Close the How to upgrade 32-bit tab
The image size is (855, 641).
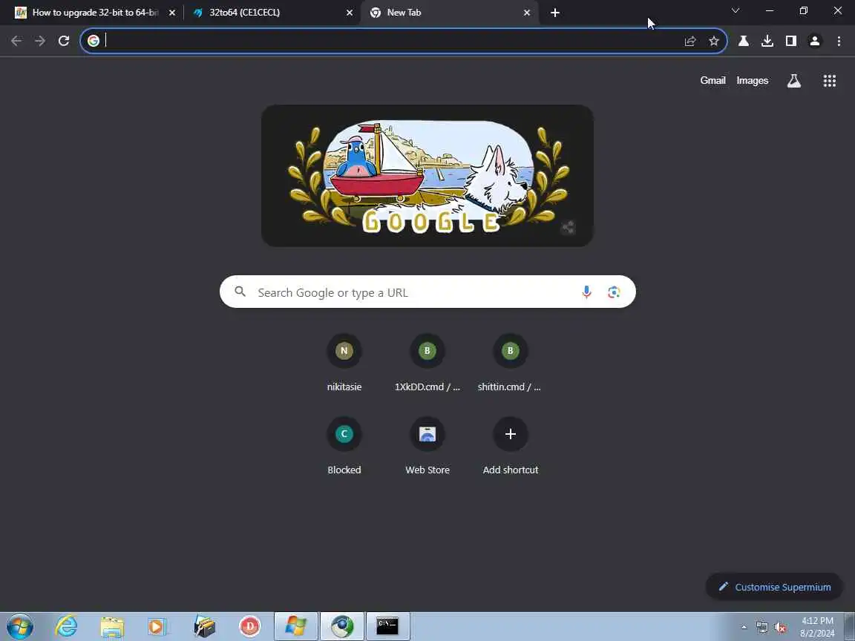pyautogui.click(x=172, y=13)
